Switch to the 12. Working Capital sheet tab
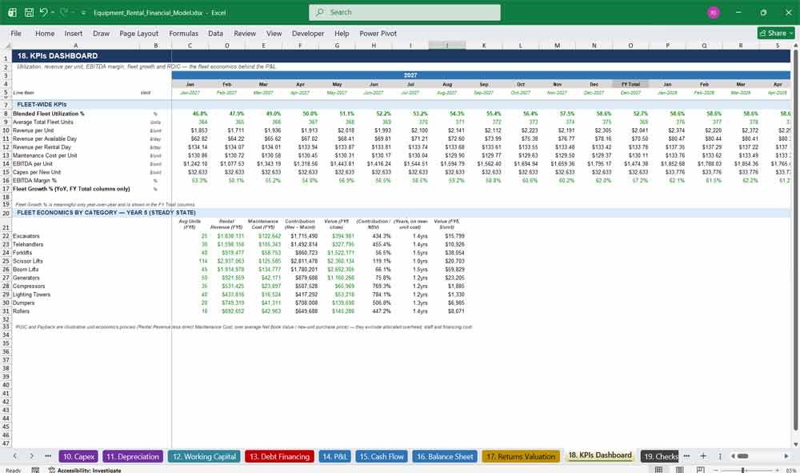This screenshot has height=473, width=800. [204, 457]
